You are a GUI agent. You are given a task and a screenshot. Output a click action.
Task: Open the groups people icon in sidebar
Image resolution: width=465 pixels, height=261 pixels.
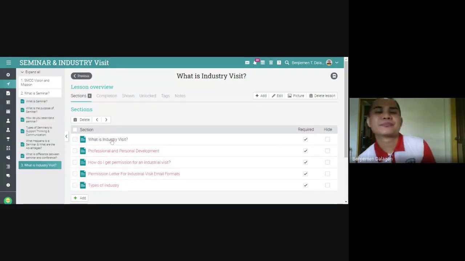[8, 157]
